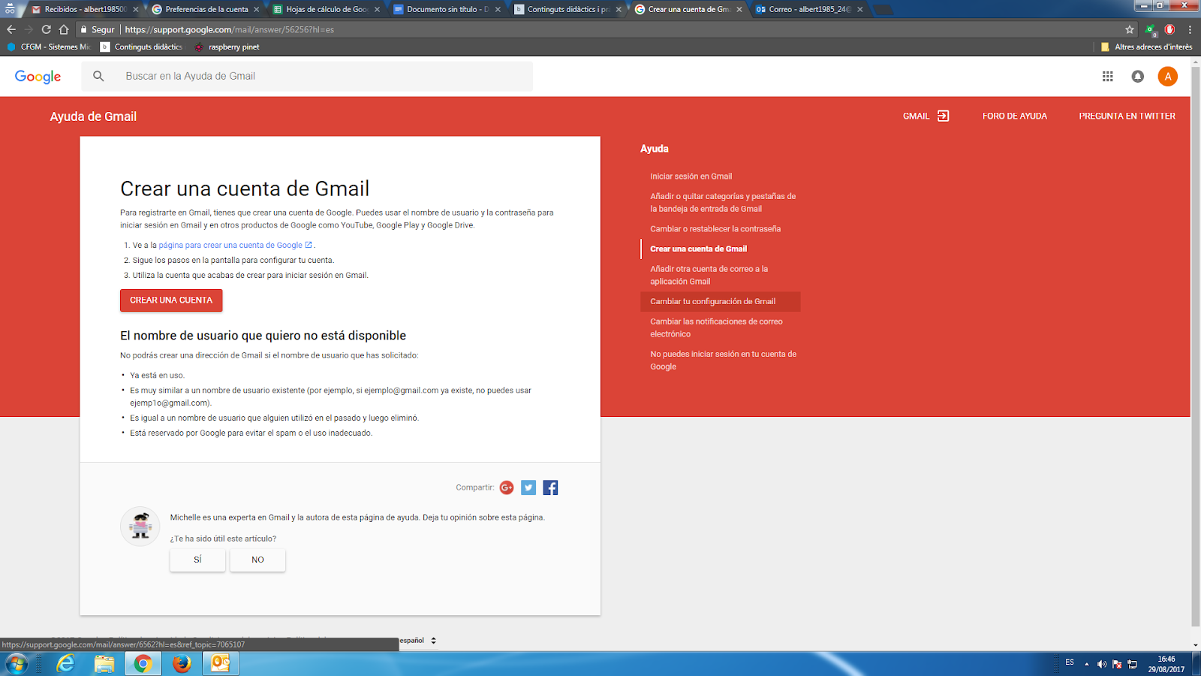Switch to Chrome in taskbar

[143, 664]
